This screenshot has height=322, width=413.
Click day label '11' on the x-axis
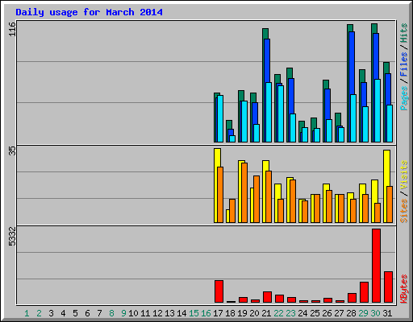click(x=145, y=313)
